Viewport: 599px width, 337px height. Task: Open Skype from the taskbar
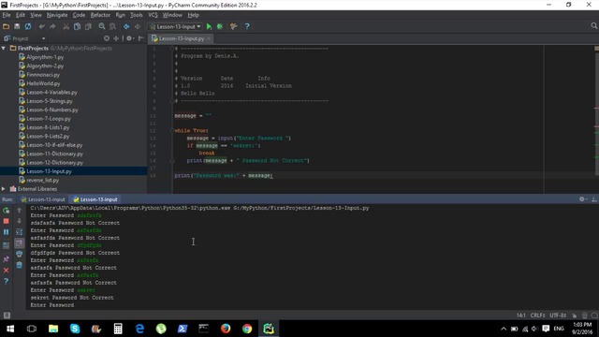pos(75,329)
